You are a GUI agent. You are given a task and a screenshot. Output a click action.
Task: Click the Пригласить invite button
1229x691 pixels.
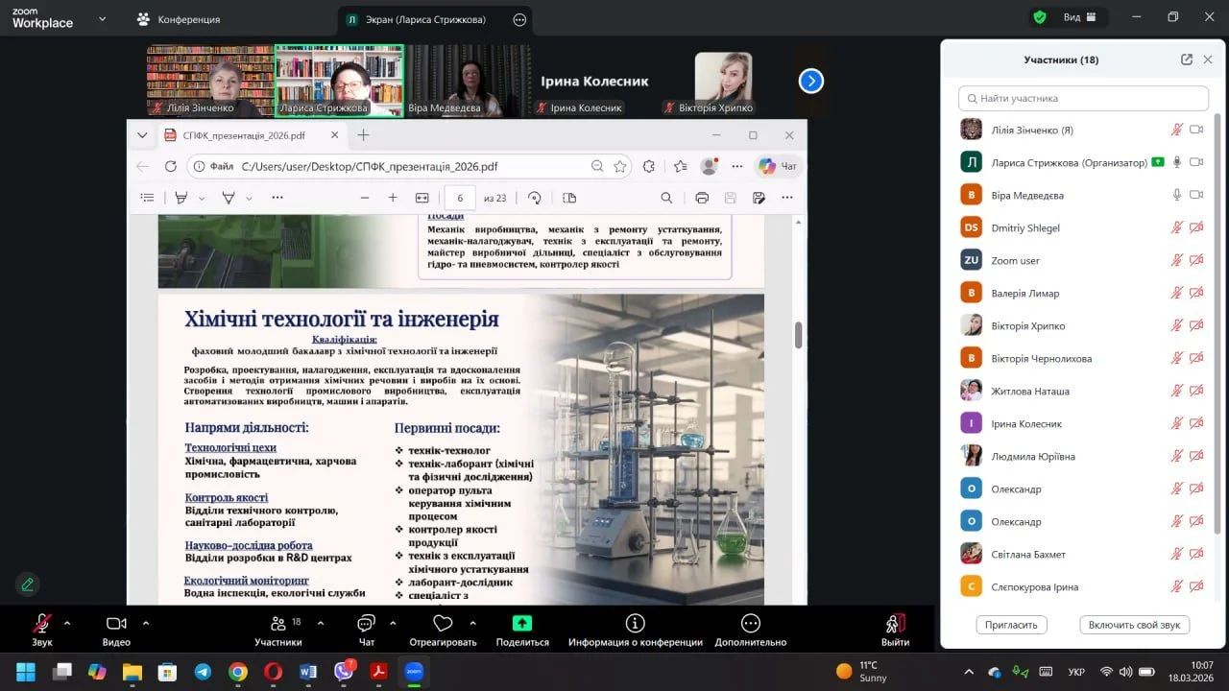click(x=1011, y=625)
